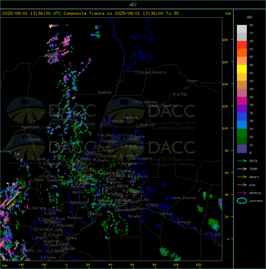
Task: Select the lightest gray swatch atop dBZ scale
Action: (x=242, y=29)
